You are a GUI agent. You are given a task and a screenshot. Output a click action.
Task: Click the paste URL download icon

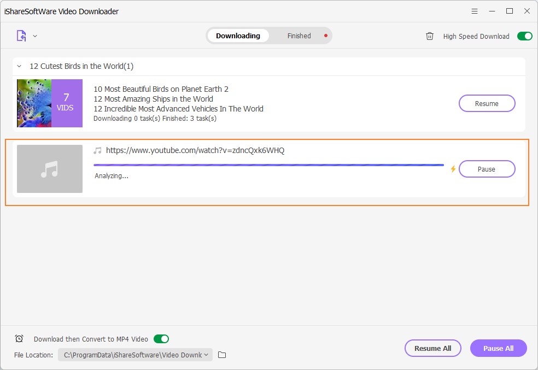coord(21,36)
